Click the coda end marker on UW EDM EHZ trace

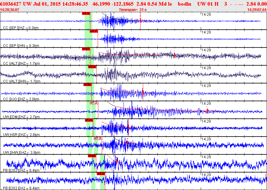click(207, 111)
